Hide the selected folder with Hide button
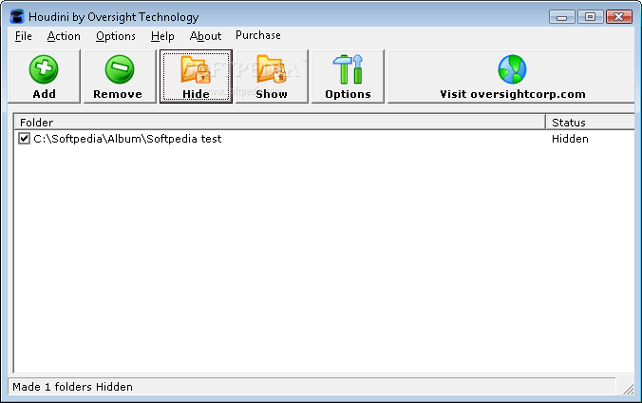 click(197, 76)
